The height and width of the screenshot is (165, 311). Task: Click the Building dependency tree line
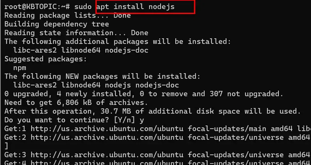[x=57, y=24]
